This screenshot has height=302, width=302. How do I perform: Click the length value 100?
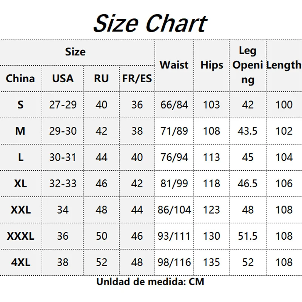(x=284, y=105)
